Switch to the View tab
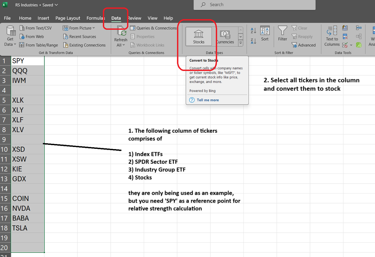Image resolution: width=375 pixels, height=257 pixels. pos(152,18)
